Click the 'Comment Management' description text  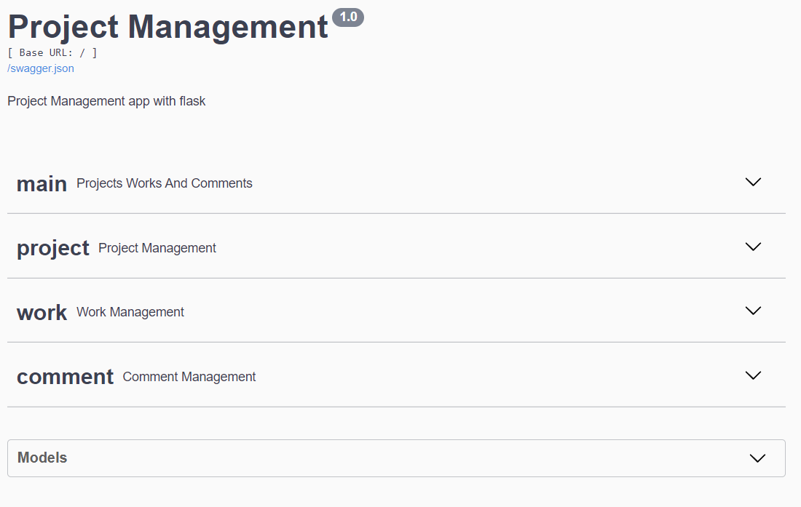coord(189,377)
